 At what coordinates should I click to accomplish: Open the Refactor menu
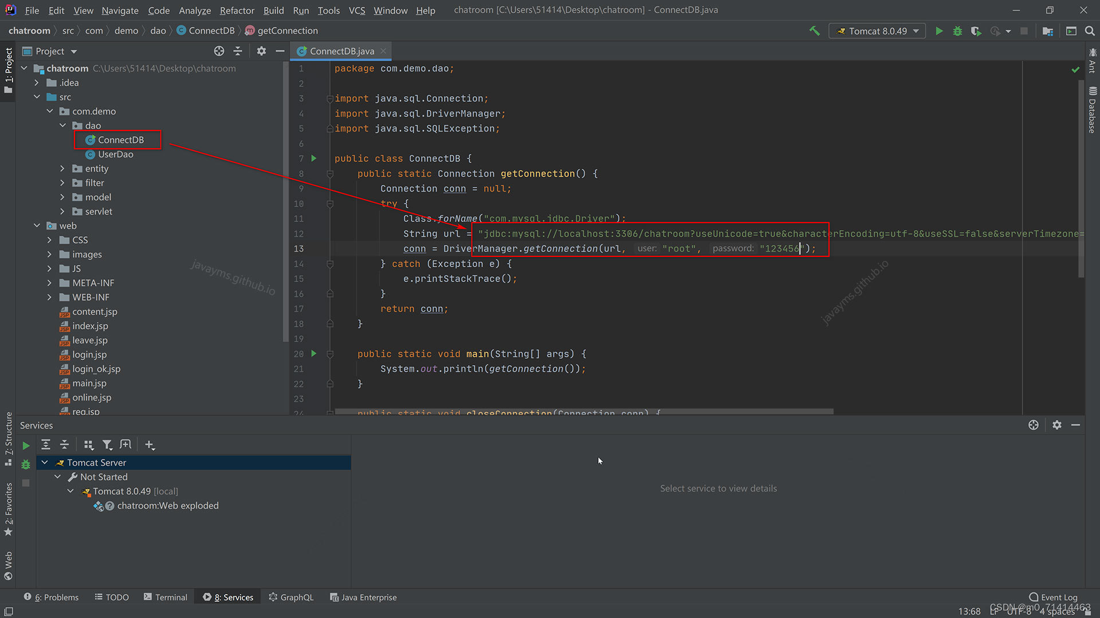pyautogui.click(x=237, y=10)
